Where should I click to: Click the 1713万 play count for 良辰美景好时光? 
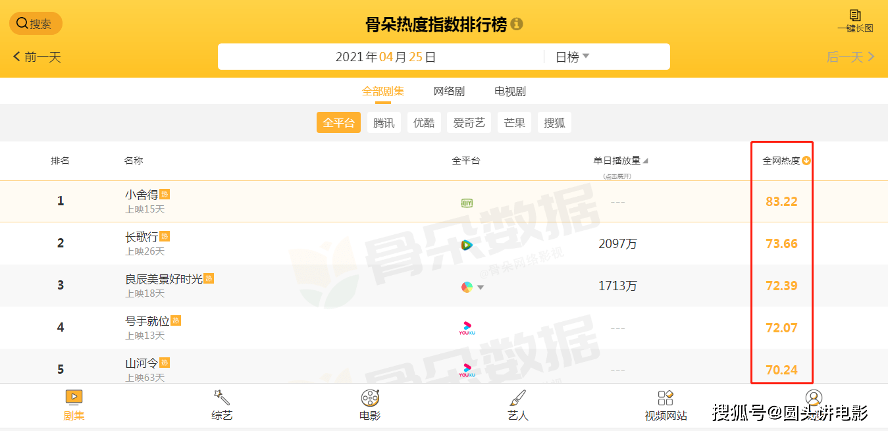tap(618, 286)
